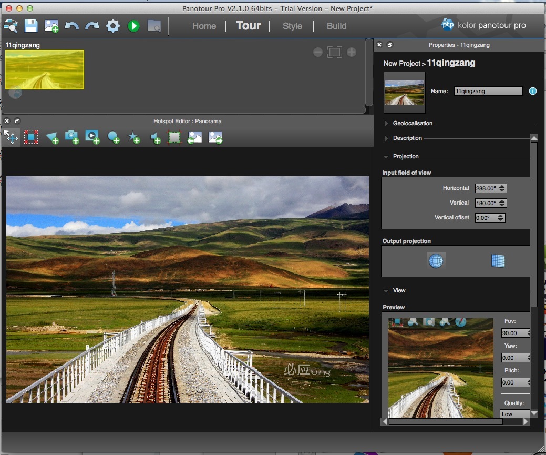
Task: Choose the add video hotspot tool
Action: click(x=92, y=137)
